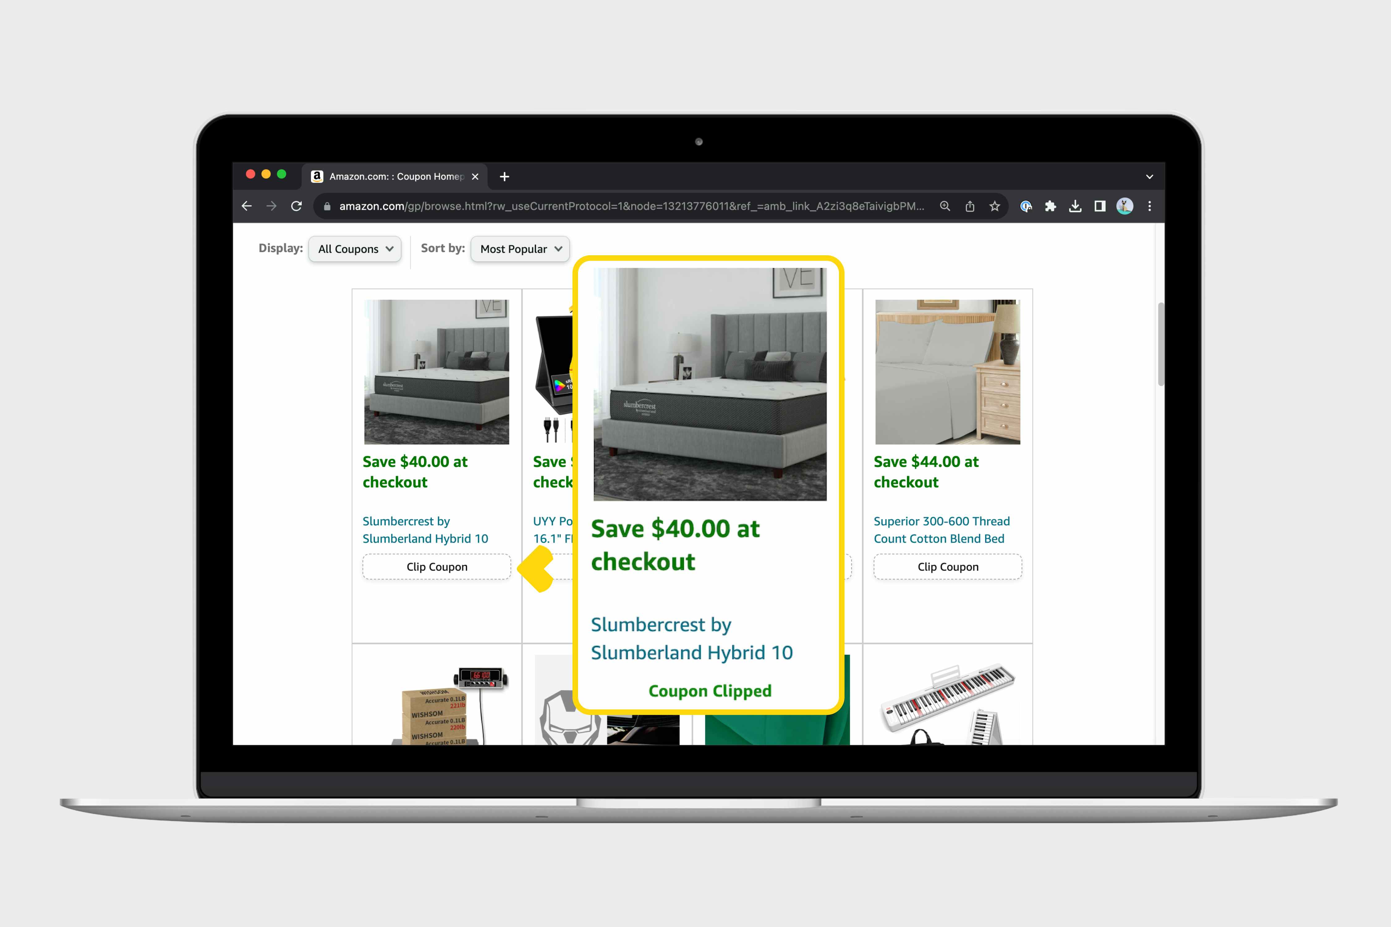Viewport: 1391px width, 927px height.
Task: Click the browser back arrow
Action: tap(247, 206)
